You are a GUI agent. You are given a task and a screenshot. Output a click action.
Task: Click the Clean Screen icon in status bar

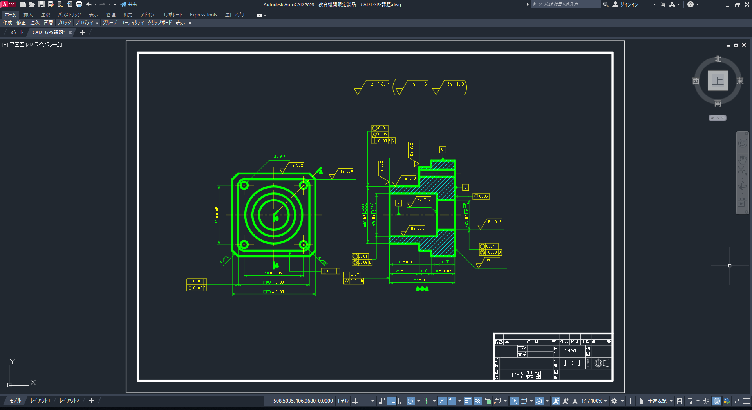737,401
